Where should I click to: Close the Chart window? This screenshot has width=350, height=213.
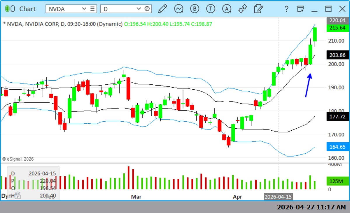point(342,9)
